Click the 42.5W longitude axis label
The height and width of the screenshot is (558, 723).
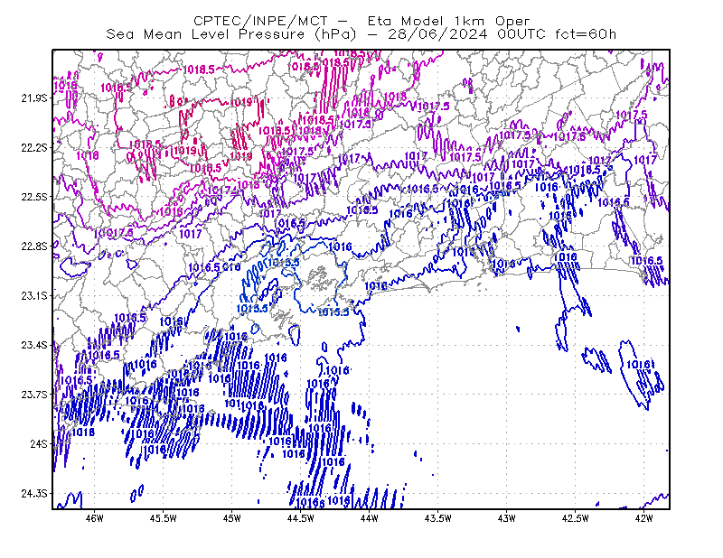(576, 518)
